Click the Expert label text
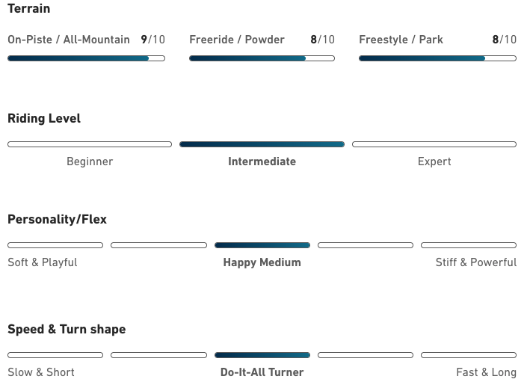 click(434, 161)
